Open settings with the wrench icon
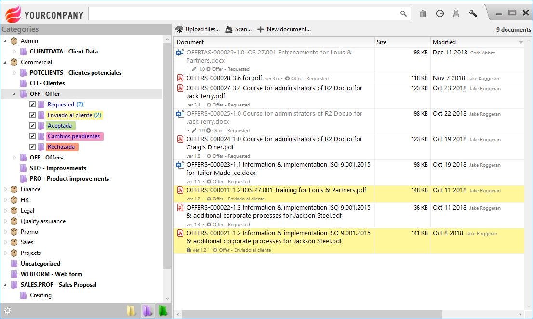533x319 pixels. coord(472,13)
